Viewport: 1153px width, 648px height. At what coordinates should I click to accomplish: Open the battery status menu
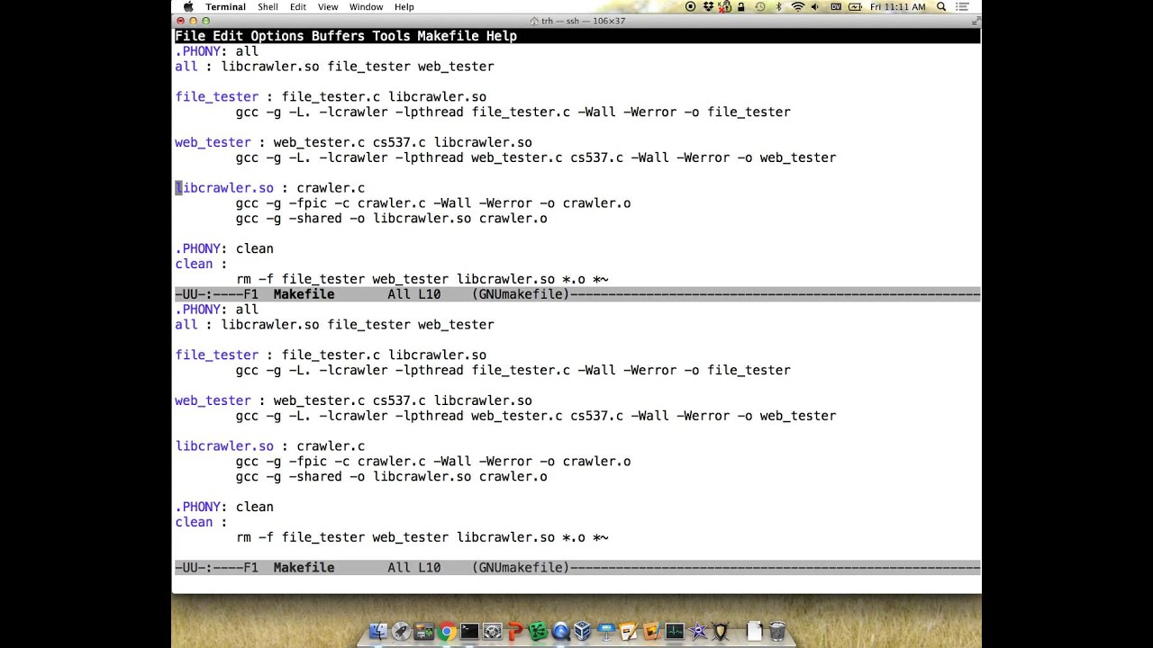click(855, 6)
